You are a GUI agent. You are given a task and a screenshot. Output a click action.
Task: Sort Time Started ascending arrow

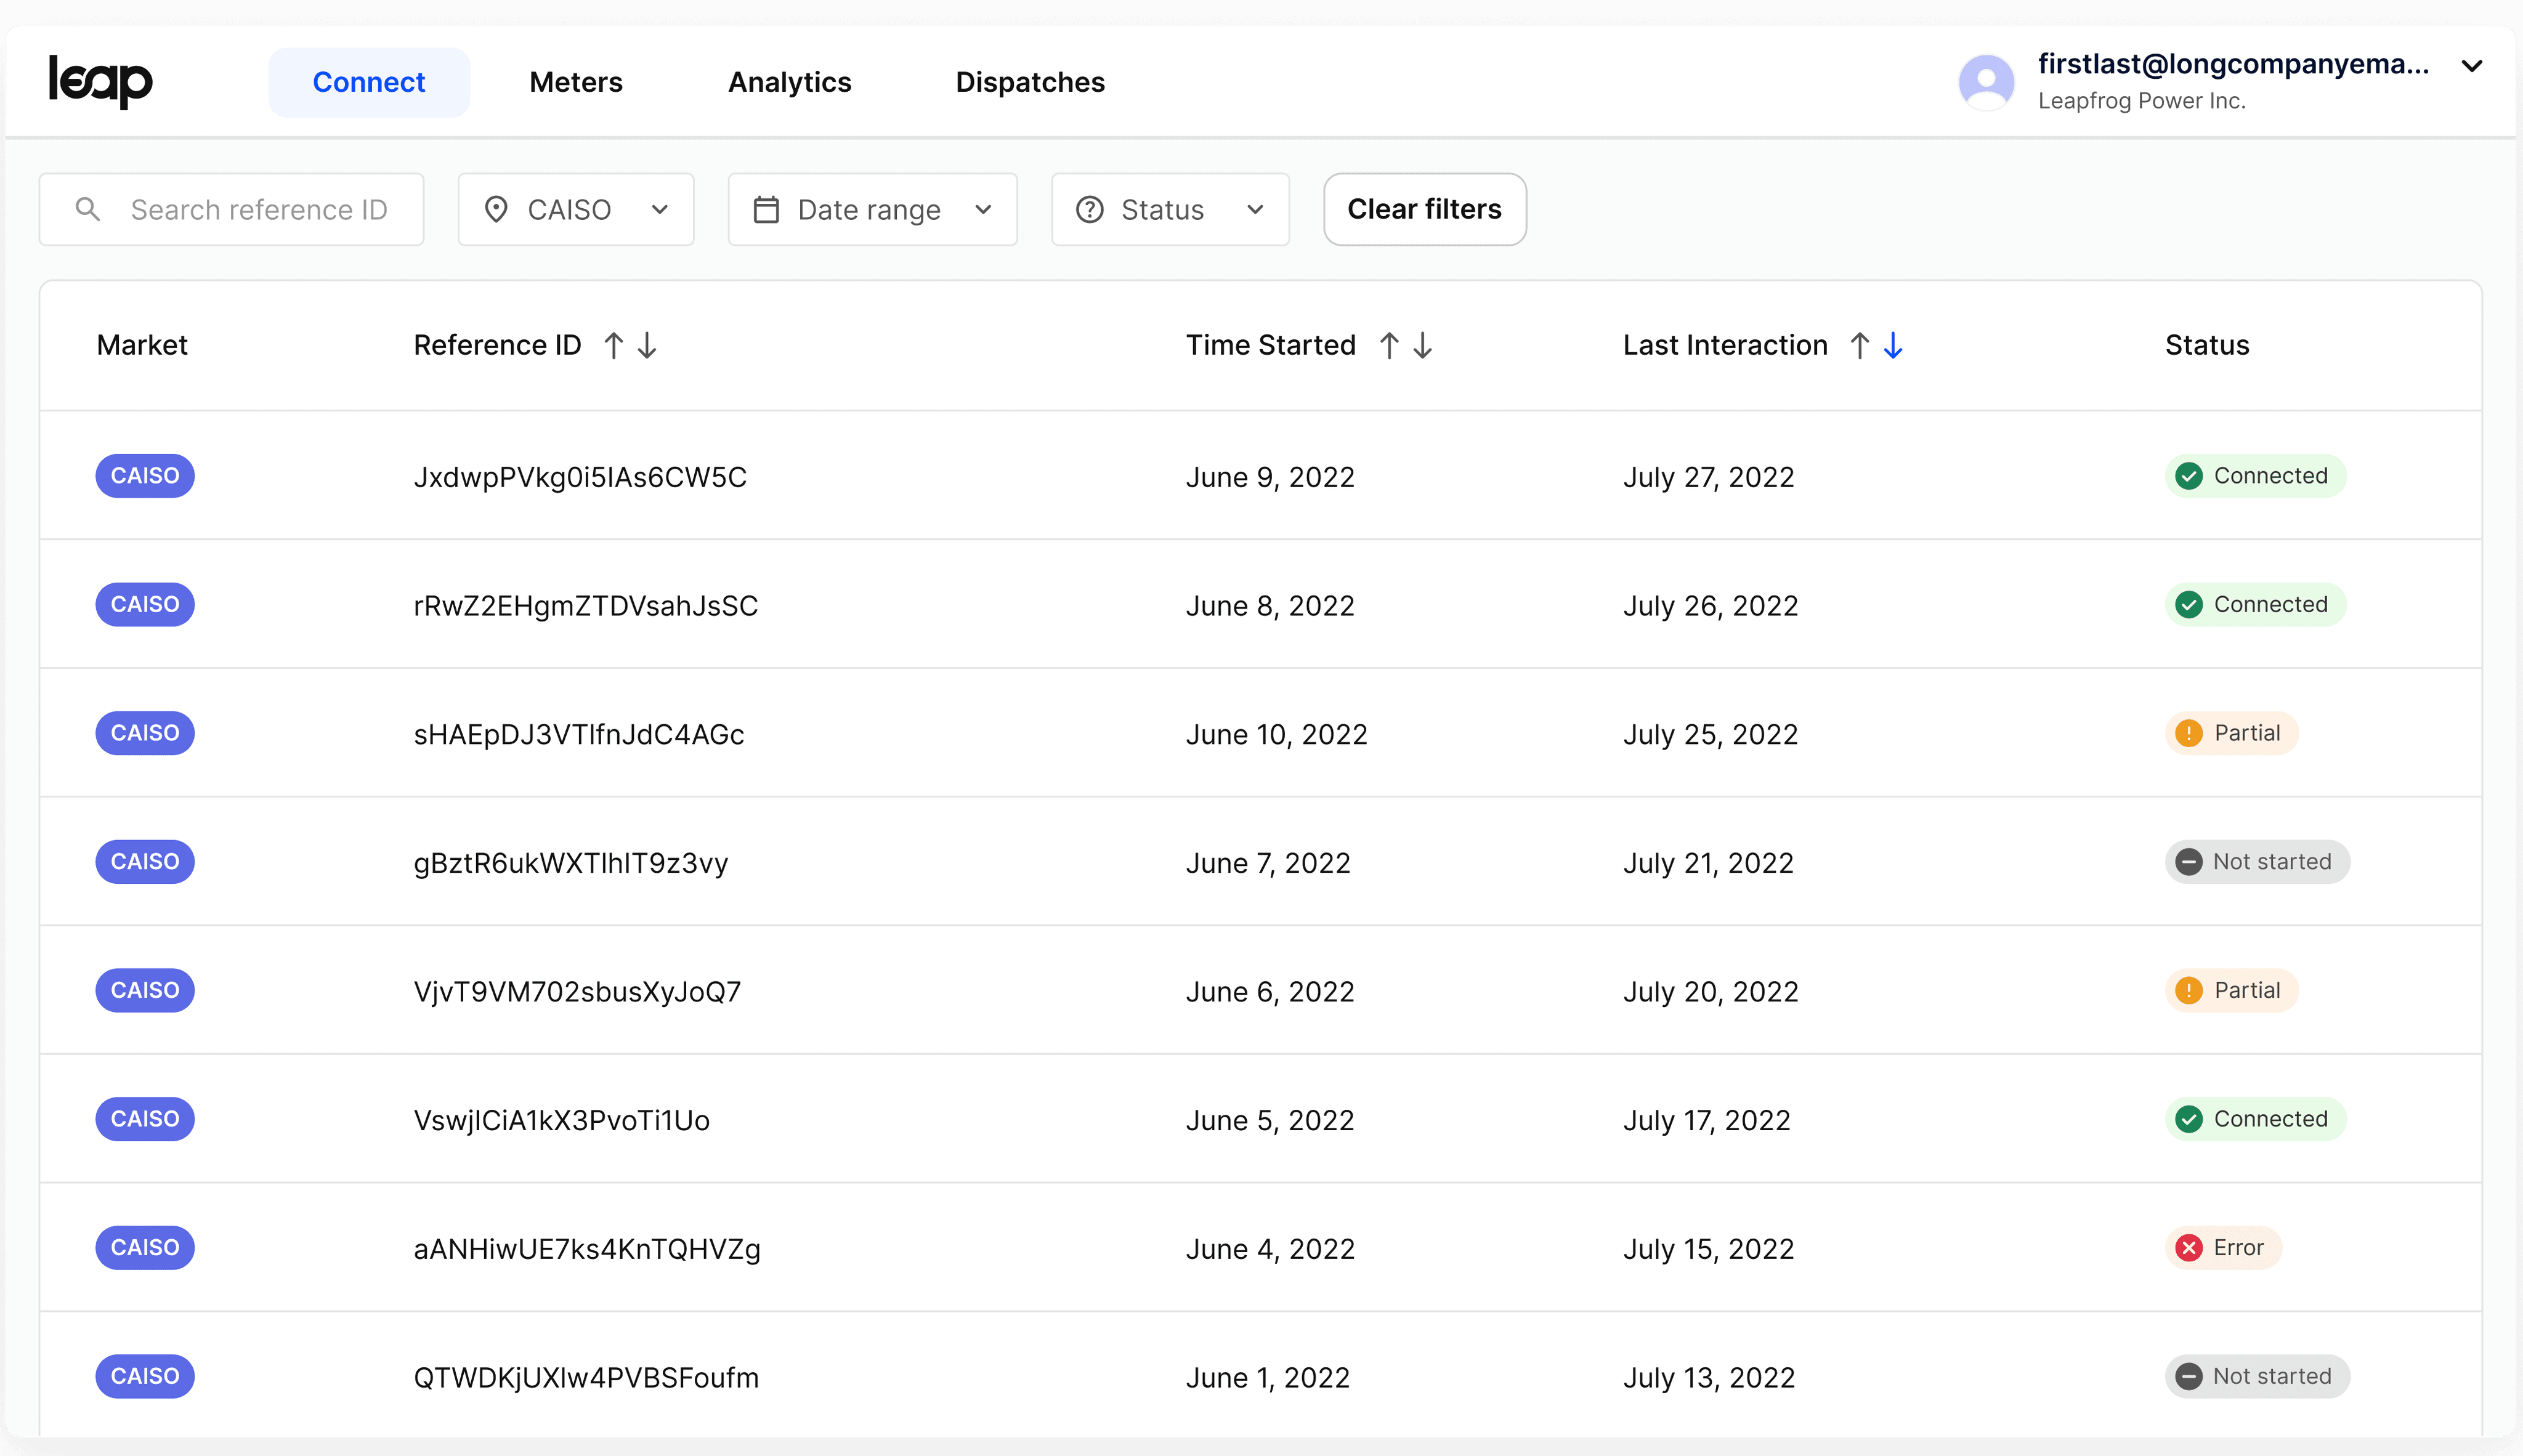(x=1389, y=345)
